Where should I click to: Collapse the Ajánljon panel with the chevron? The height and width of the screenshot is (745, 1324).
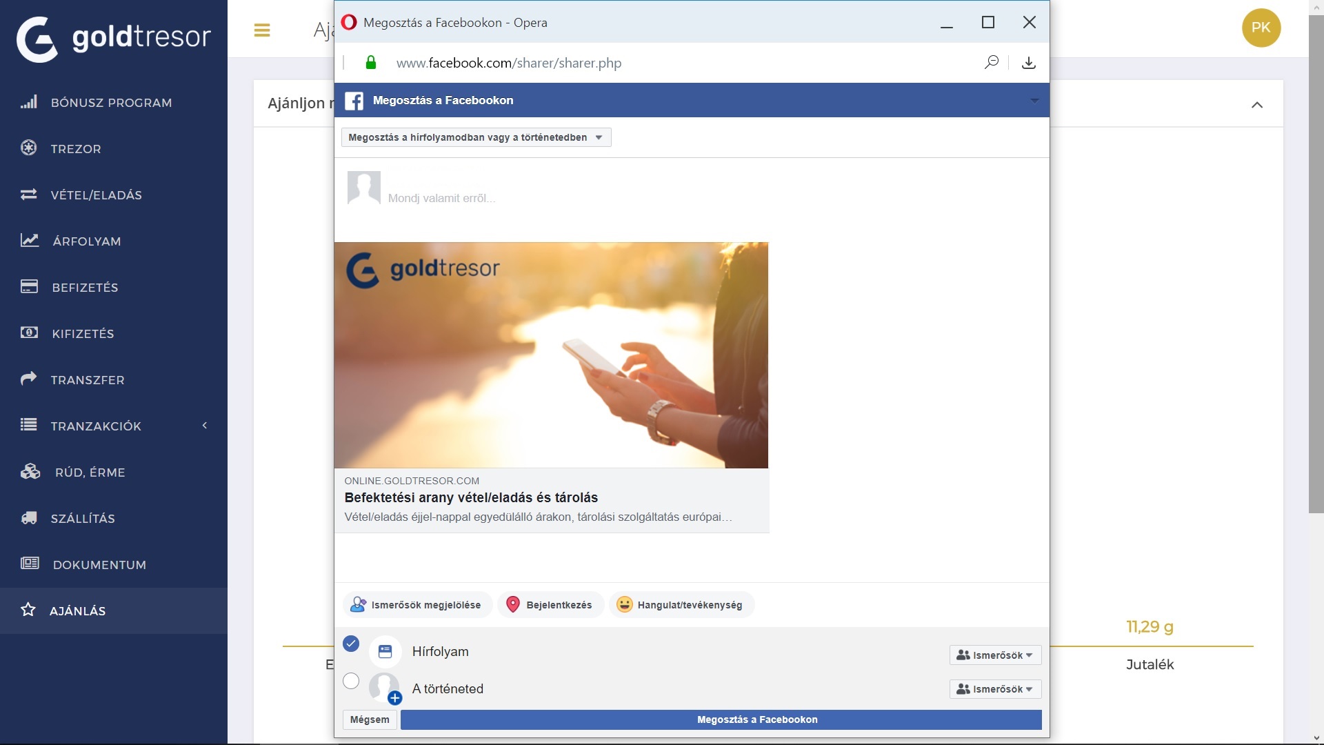(1257, 105)
